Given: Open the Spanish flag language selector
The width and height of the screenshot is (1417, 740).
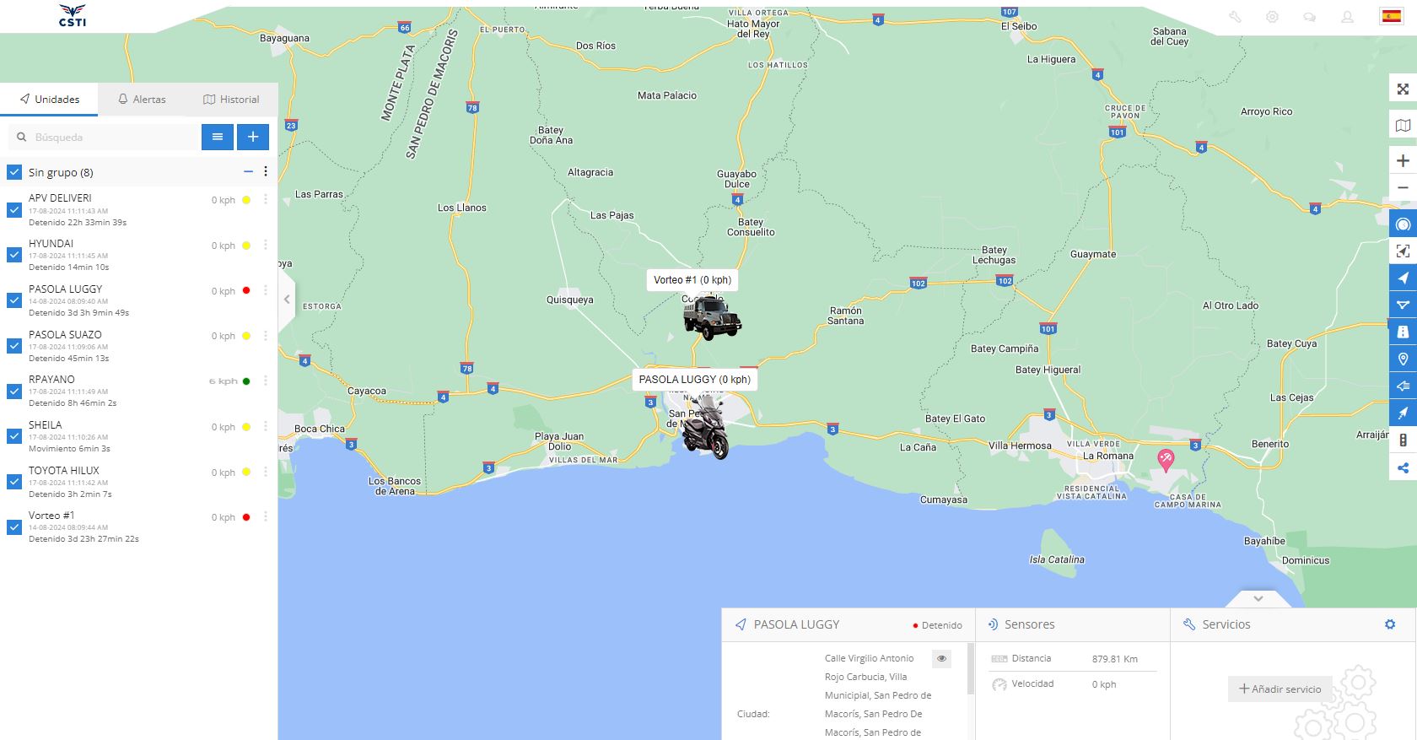Looking at the screenshot, I should click(x=1391, y=17).
